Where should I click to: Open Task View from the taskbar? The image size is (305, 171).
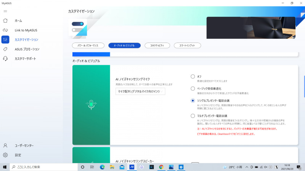pos(92,167)
